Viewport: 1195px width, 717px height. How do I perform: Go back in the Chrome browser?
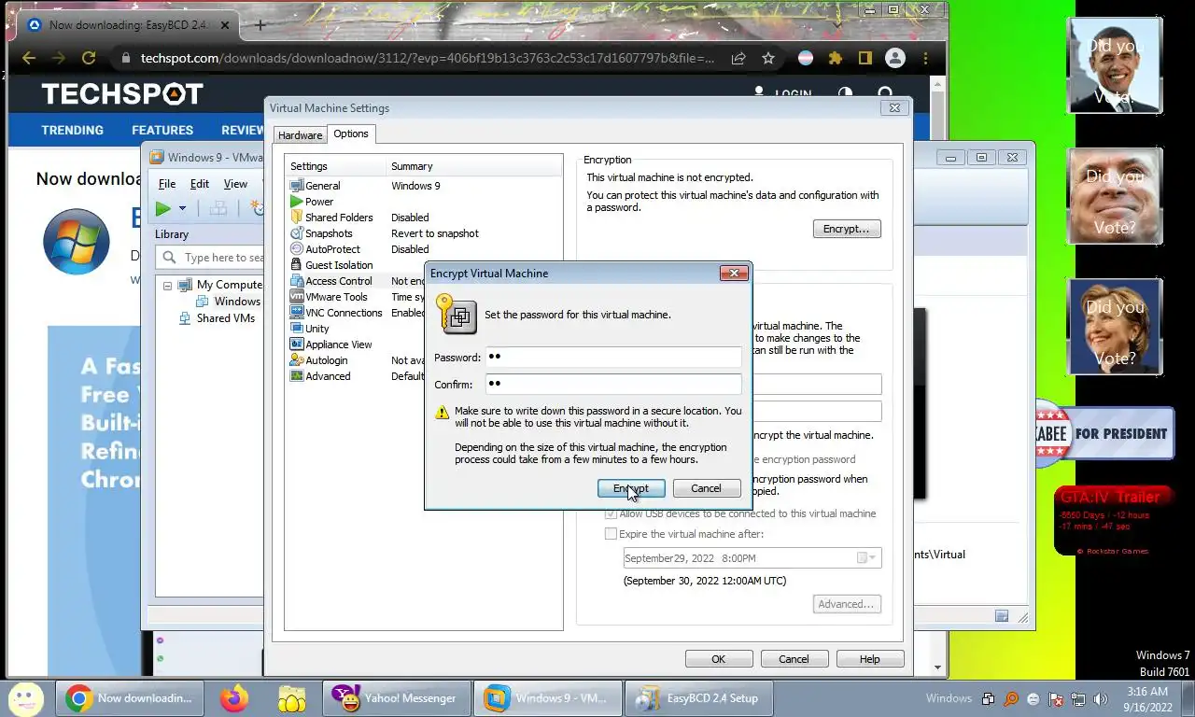[x=29, y=58]
